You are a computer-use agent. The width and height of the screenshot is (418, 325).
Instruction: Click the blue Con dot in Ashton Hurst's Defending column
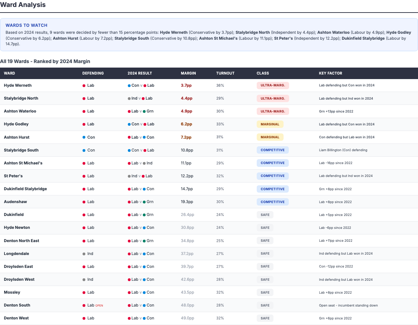click(84, 137)
